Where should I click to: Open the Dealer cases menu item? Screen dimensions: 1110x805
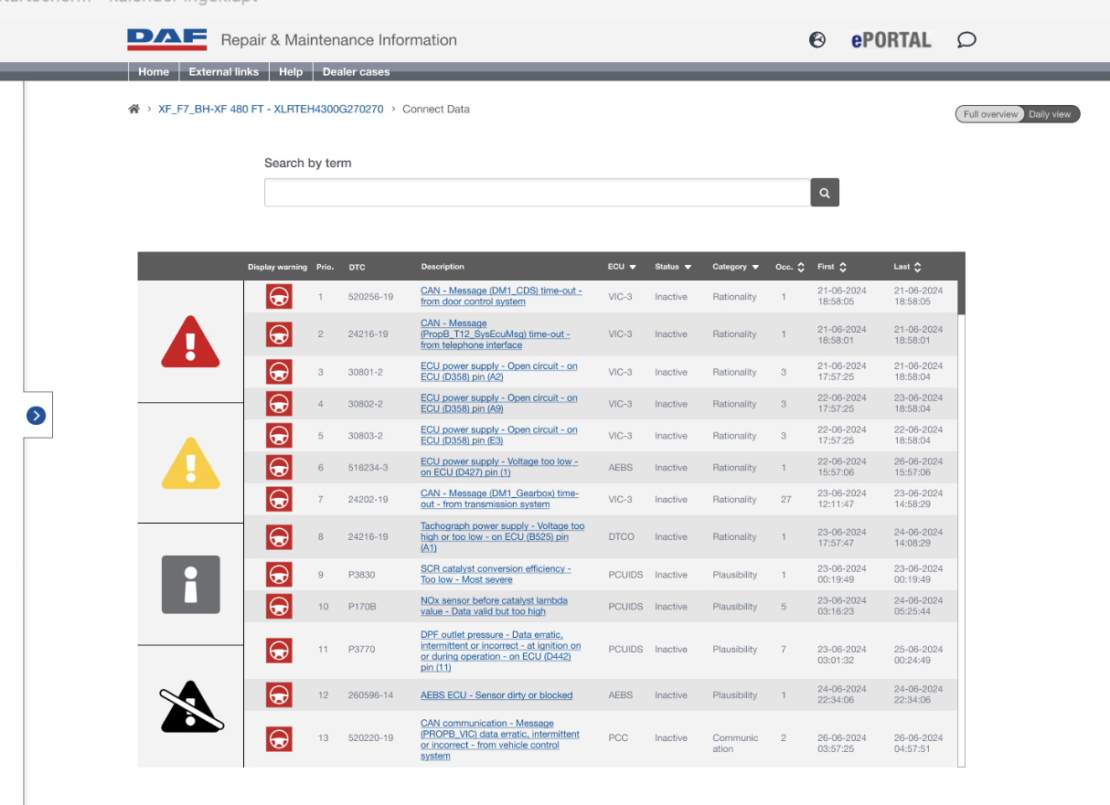[x=356, y=72]
